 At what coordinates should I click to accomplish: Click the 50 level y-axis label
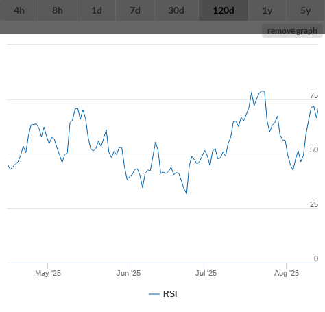(x=314, y=149)
